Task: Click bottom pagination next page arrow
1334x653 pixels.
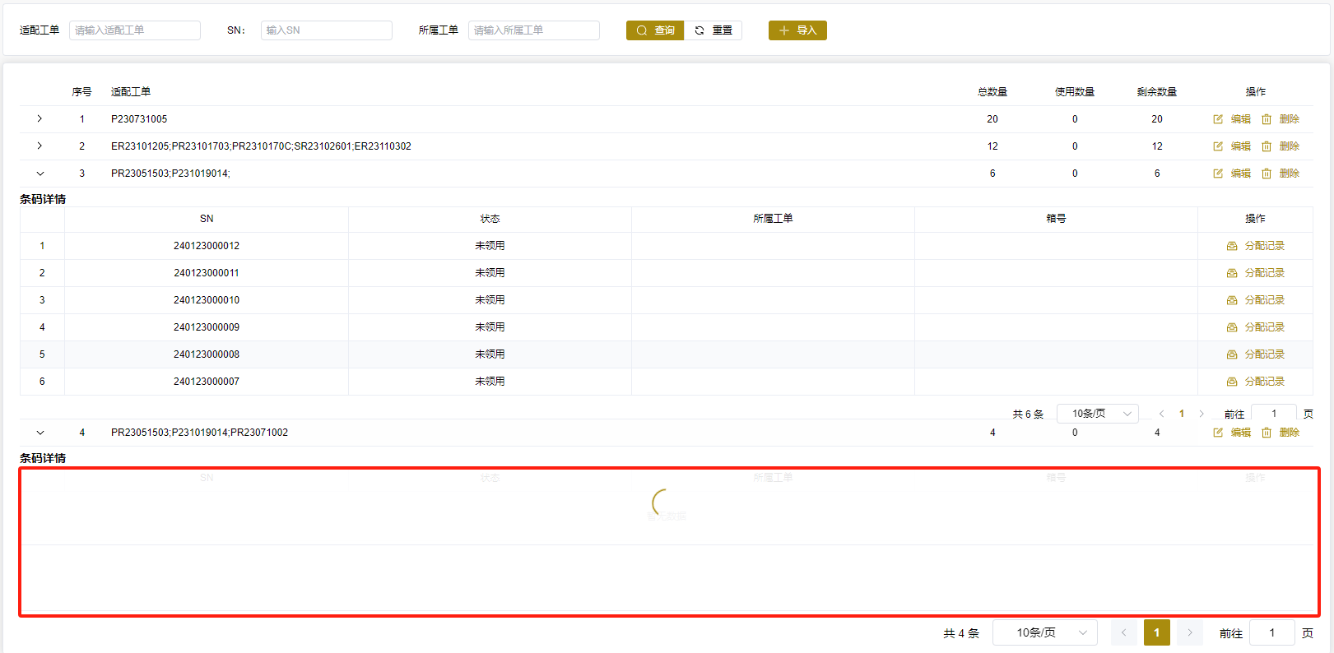Action: pos(1190,632)
